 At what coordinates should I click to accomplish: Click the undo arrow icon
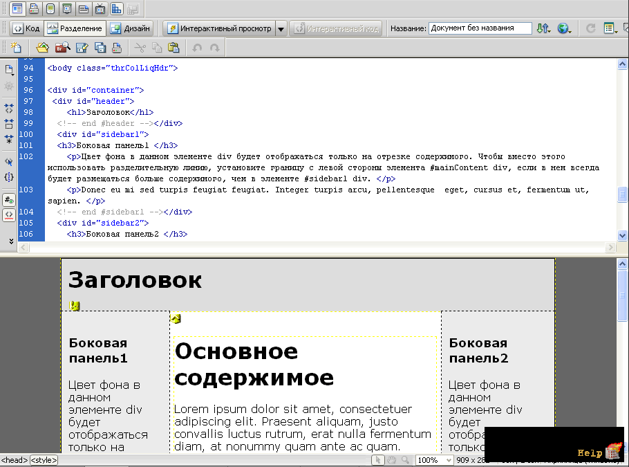click(197, 48)
